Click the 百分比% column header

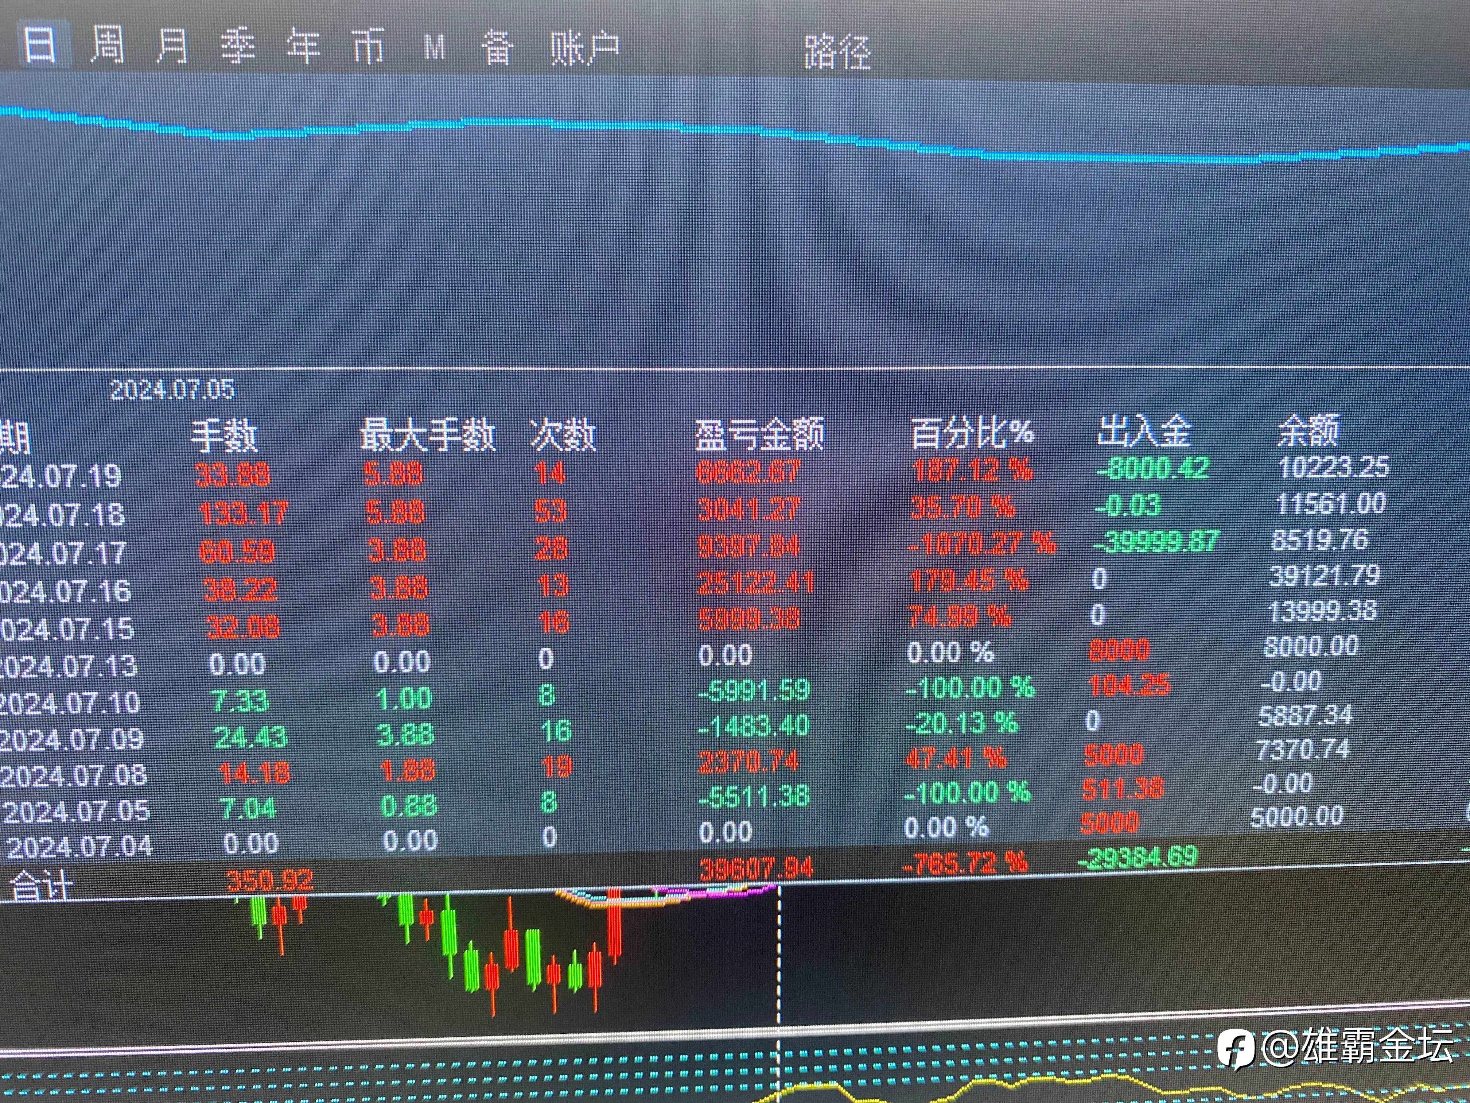point(973,432)
